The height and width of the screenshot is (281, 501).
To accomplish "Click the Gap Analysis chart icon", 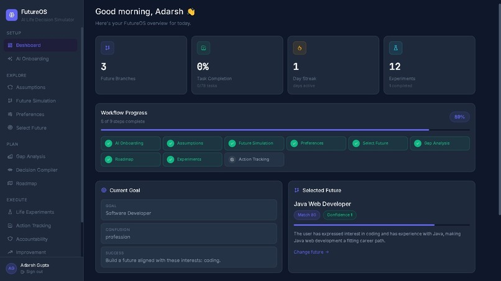I will point(10,156).
